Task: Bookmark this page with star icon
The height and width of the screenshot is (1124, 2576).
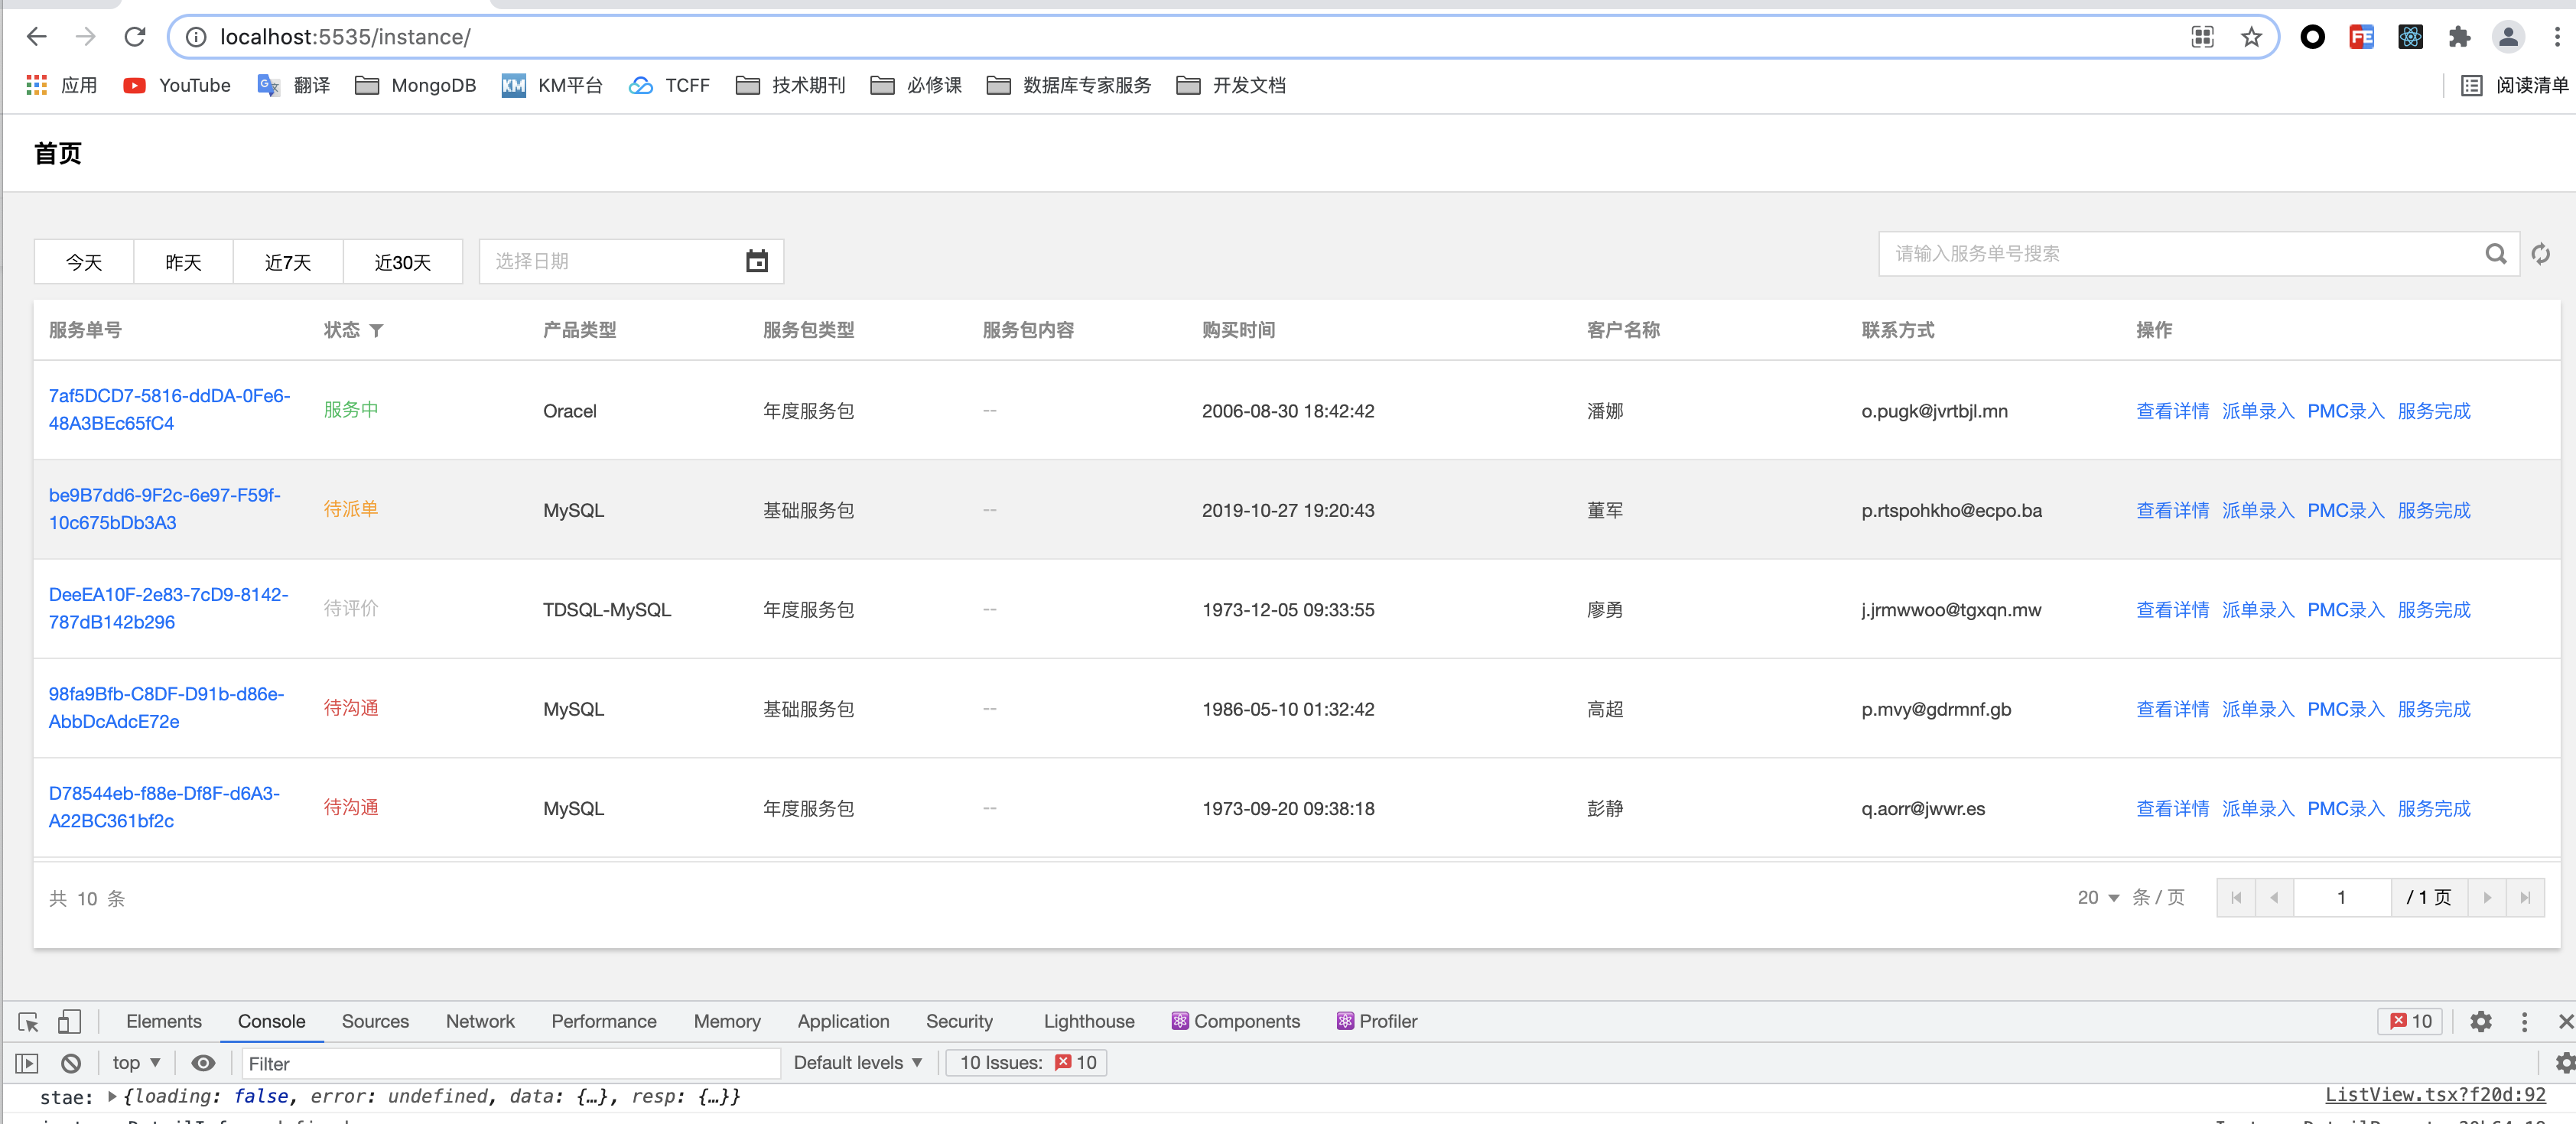Action: 2251,37
